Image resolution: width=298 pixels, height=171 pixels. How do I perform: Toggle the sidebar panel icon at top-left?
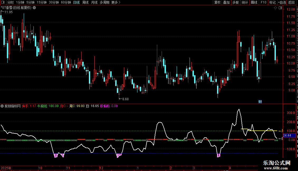[3, 2]
